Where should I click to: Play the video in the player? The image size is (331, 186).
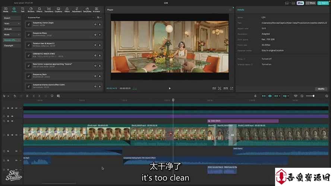point(170,89)
